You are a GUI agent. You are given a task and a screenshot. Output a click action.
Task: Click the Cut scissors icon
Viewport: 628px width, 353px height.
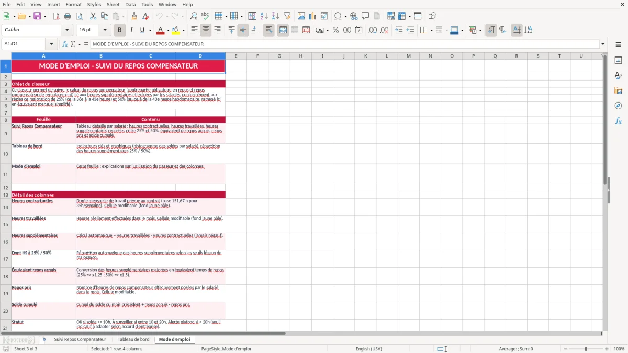pos(93,16)
